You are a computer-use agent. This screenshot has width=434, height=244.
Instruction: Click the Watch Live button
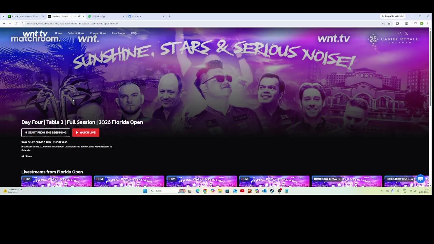click(x=86, y=133)
